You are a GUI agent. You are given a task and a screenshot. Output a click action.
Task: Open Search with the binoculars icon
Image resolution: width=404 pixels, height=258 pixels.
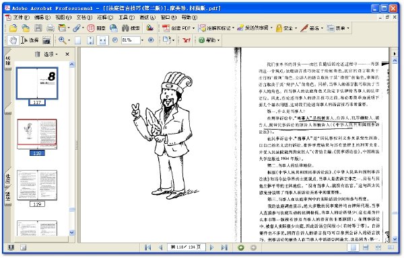coord(125,28)
